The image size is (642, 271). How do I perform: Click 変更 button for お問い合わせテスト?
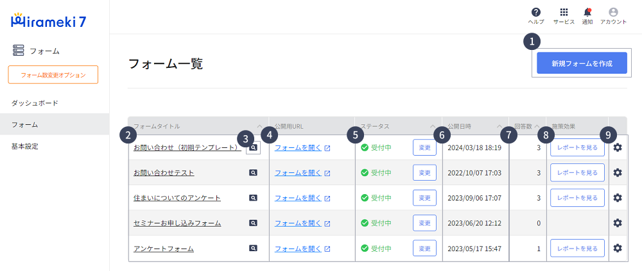424,172
